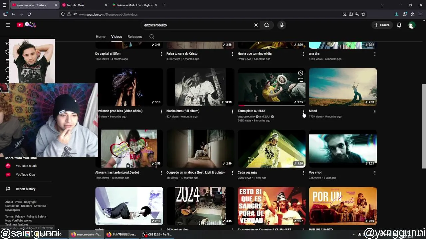Reload the page

(29, 14)
